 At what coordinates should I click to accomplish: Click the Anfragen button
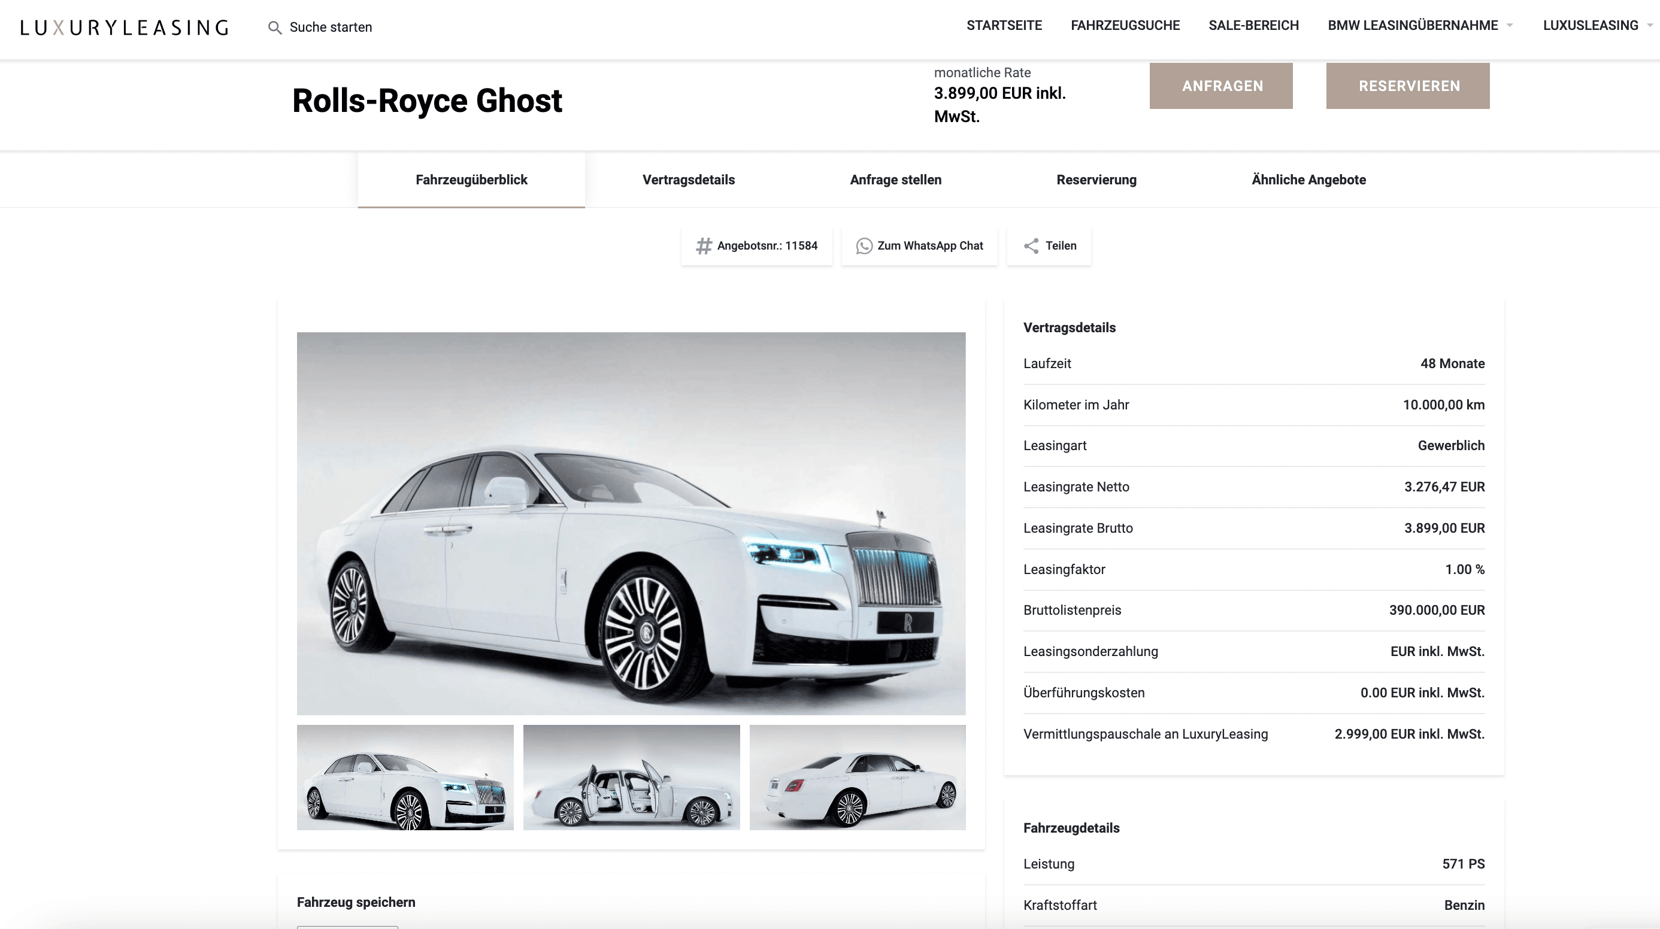click(1220, 86)
